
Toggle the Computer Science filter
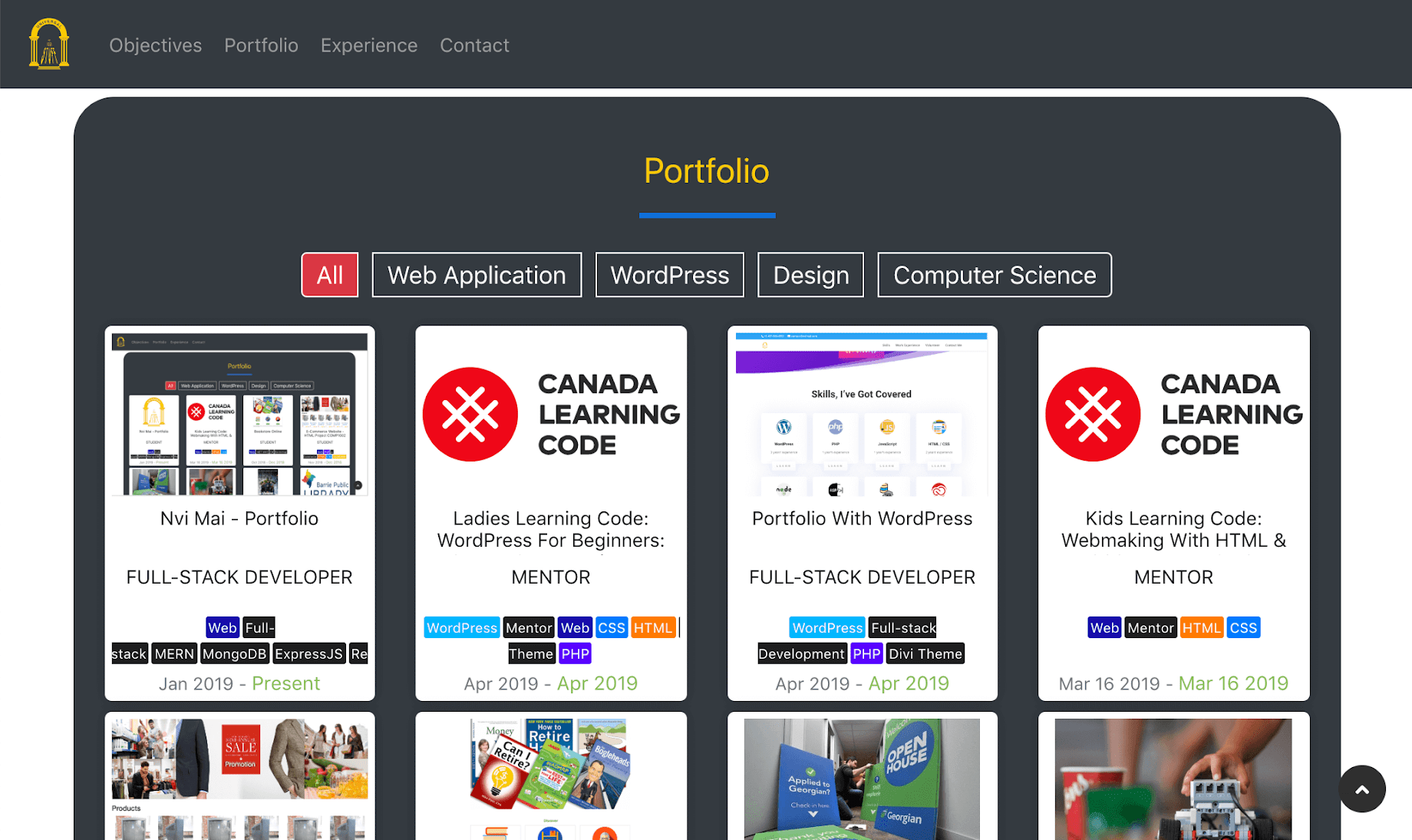[x=995, y=274]
